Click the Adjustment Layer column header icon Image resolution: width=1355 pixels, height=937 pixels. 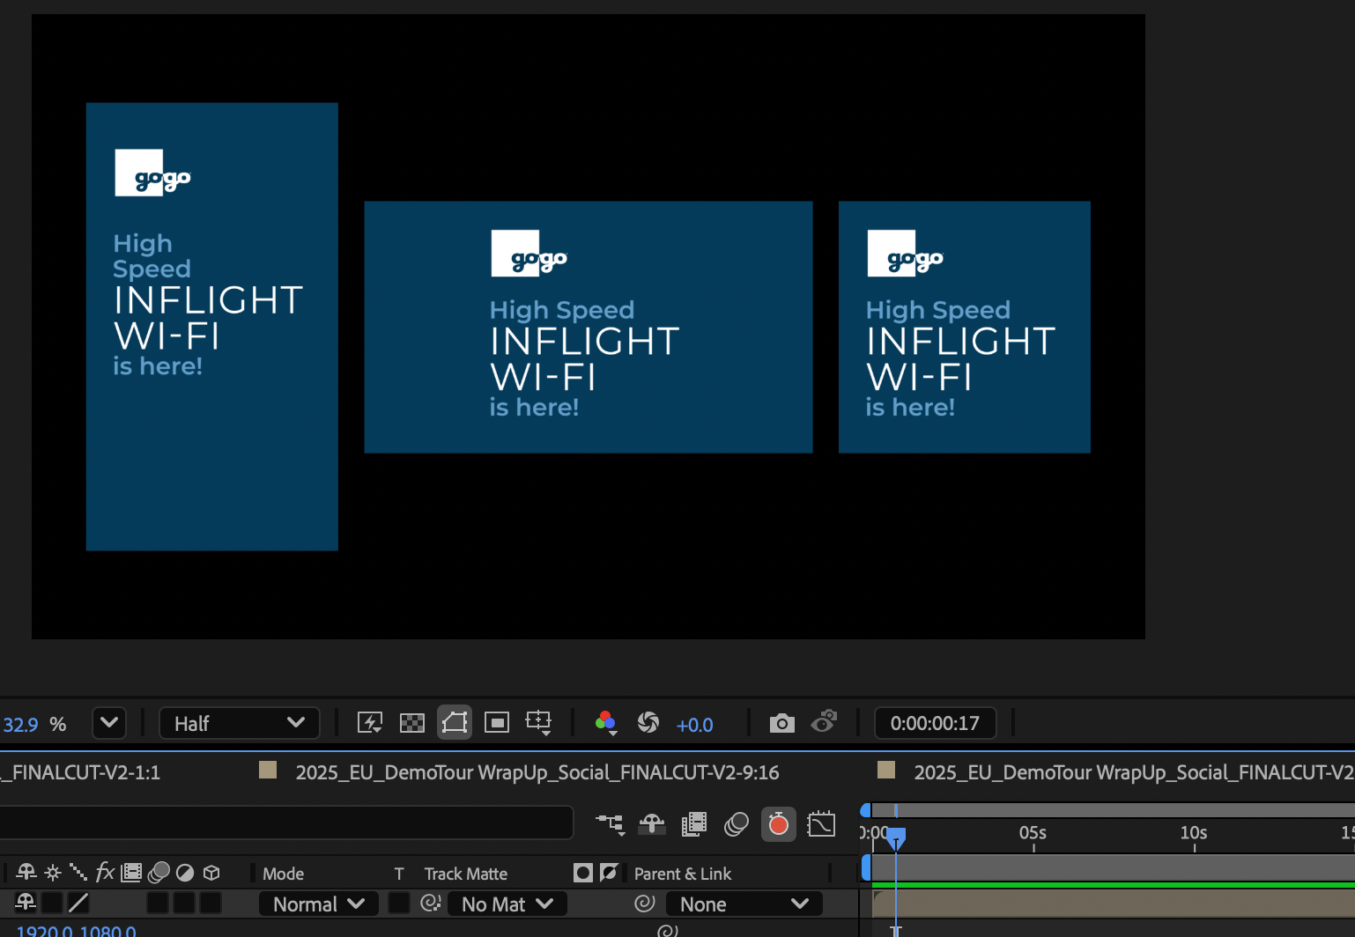click(x=185, y=873)
